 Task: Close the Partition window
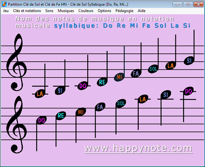(x=198, y=4)
